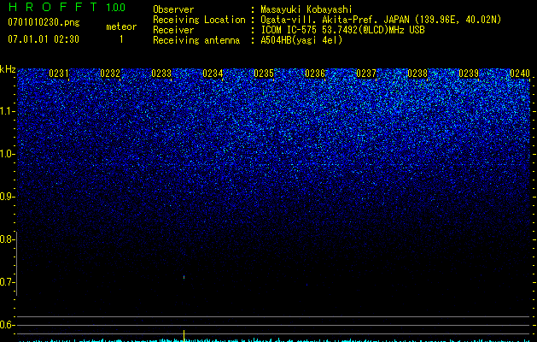The width and height of the screenshot is (537, 342).
Task: Click the Receiving Location label
Action: point(199,20)
